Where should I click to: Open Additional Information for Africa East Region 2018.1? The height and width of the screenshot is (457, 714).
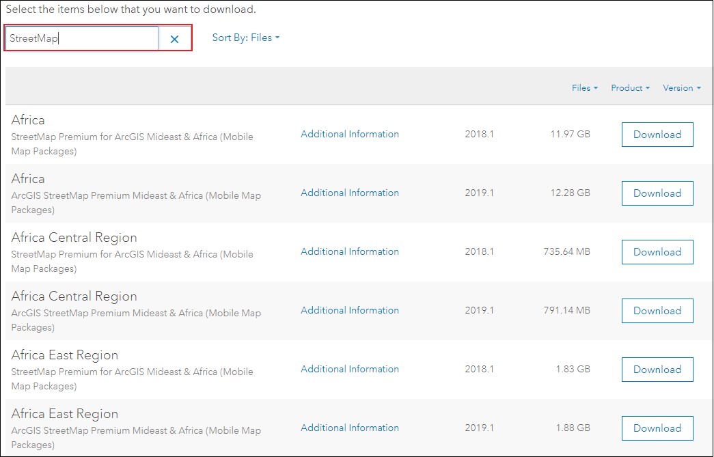tap(350, 369)
